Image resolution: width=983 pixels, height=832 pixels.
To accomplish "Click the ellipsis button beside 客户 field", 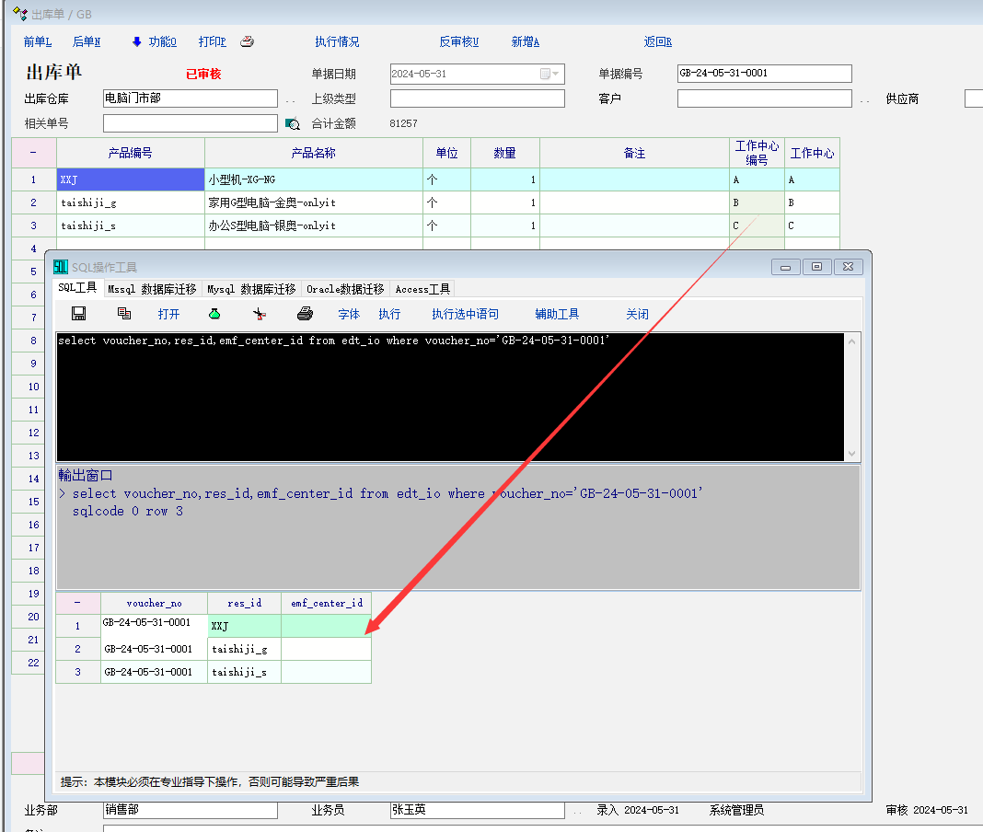I will coord(864,99).
